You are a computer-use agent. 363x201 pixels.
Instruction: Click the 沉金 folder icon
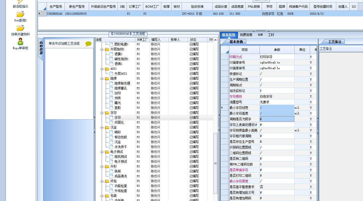tap(107, 127)
